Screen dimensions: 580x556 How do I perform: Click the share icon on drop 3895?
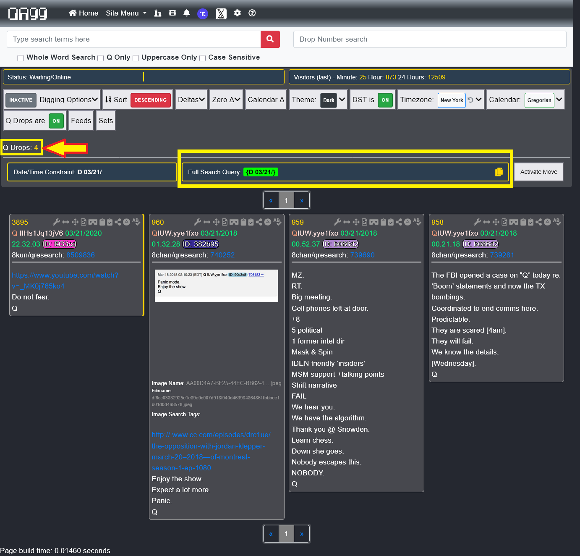118,222
